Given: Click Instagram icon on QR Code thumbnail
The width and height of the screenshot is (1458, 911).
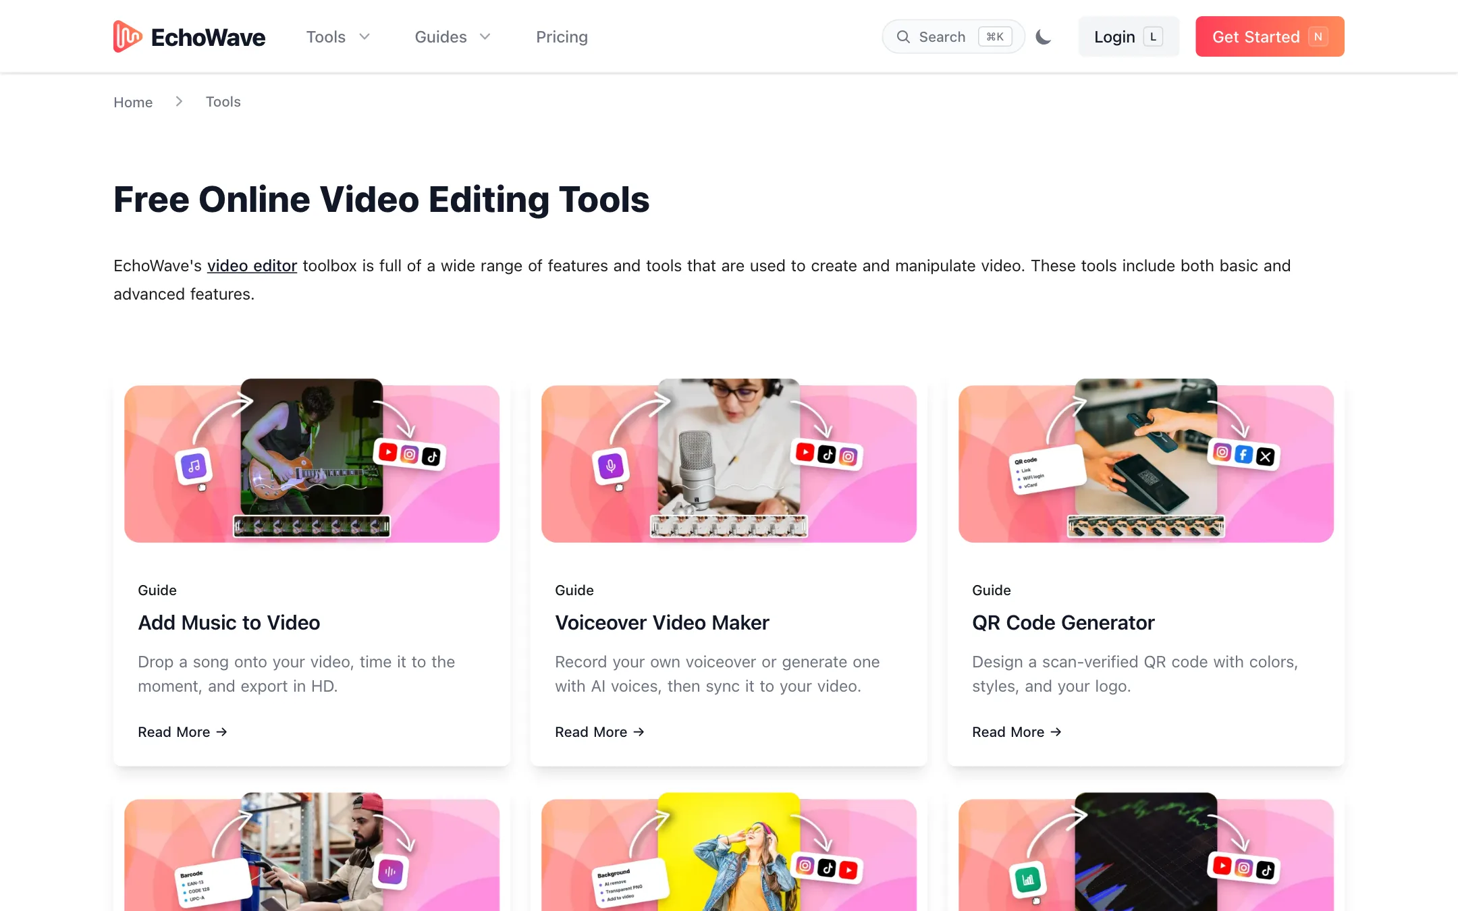Looking at the screenshot, I should coord(1222,452).
